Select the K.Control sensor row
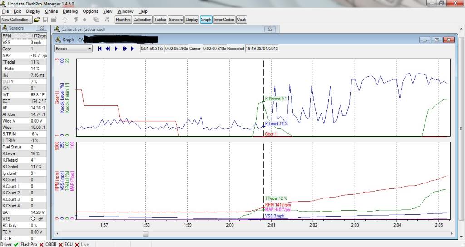The width and height of the screenshot is (465, 247). tap(24, 167)
